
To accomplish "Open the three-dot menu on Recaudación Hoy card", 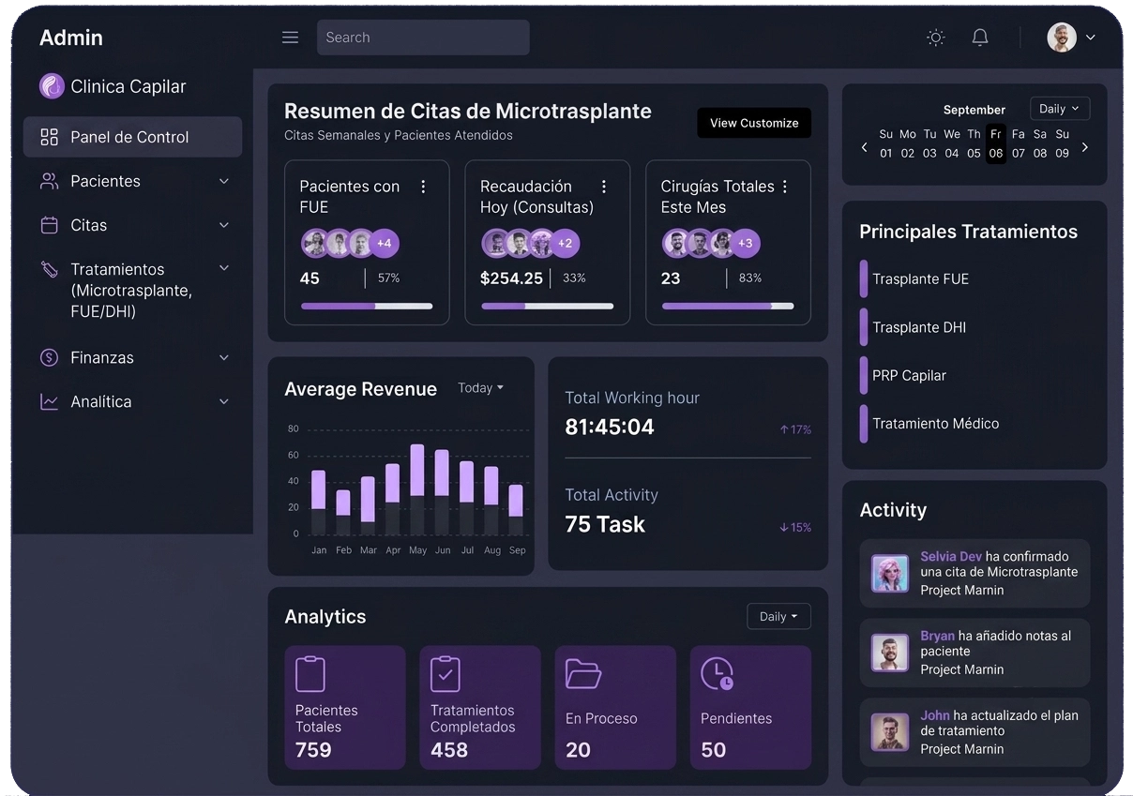I will point(604,187).
